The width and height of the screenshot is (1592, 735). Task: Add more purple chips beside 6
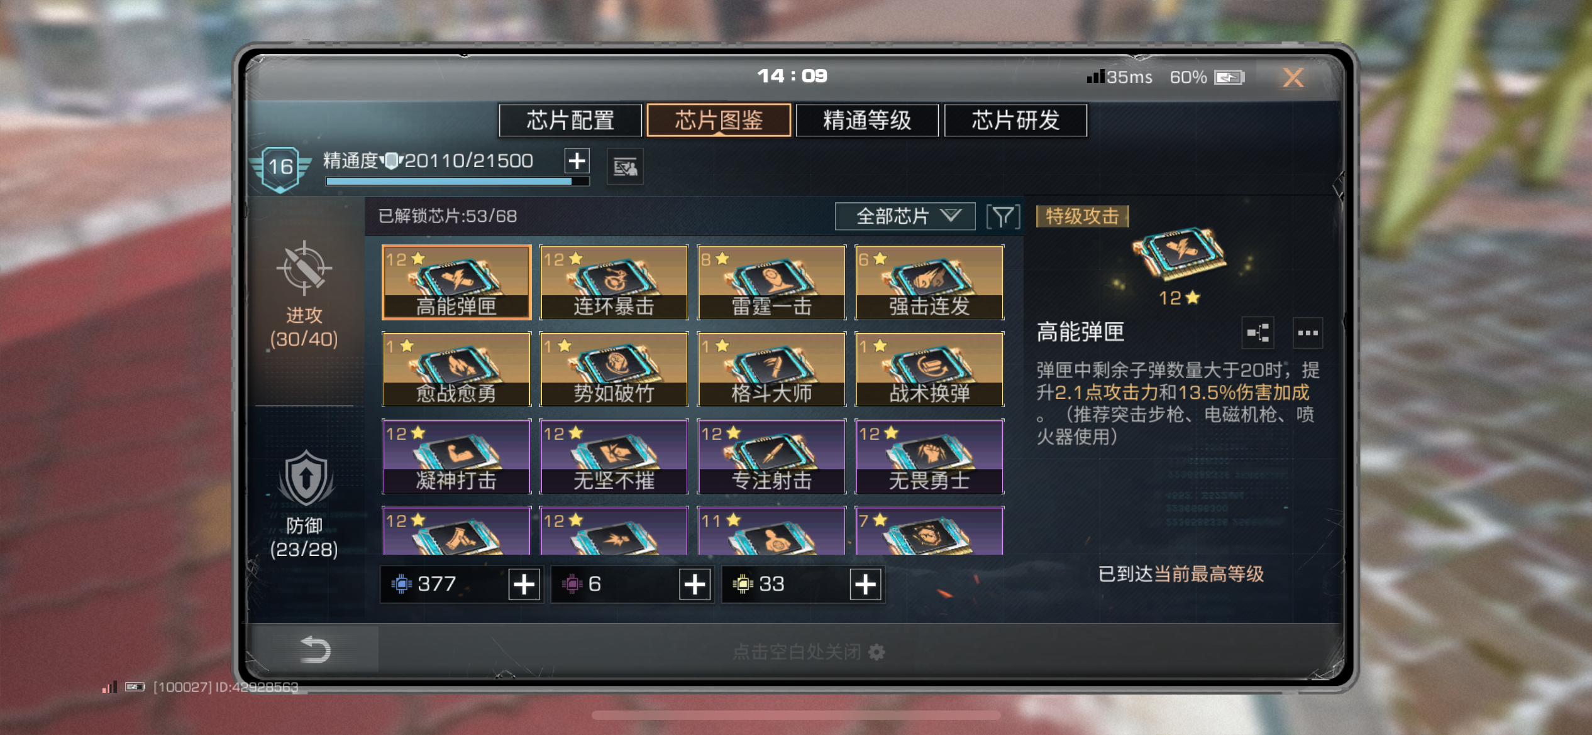pos(695,585)
